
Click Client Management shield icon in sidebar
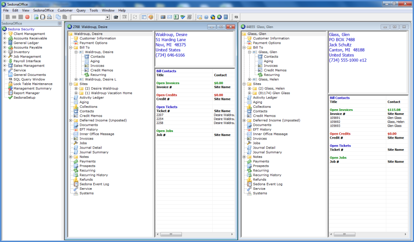tap(10, 34)
